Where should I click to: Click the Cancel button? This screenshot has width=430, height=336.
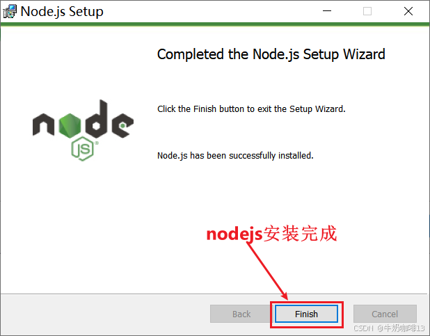(x=385, y=314)
